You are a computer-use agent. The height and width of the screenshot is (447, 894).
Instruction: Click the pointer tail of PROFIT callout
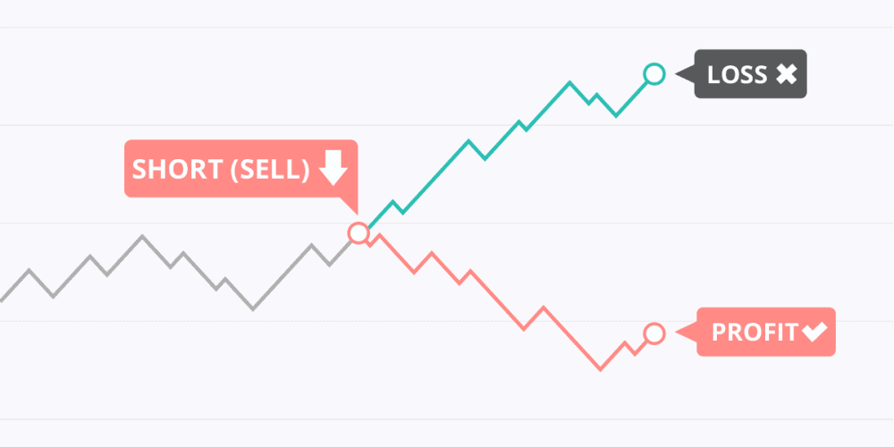(687, 332)
